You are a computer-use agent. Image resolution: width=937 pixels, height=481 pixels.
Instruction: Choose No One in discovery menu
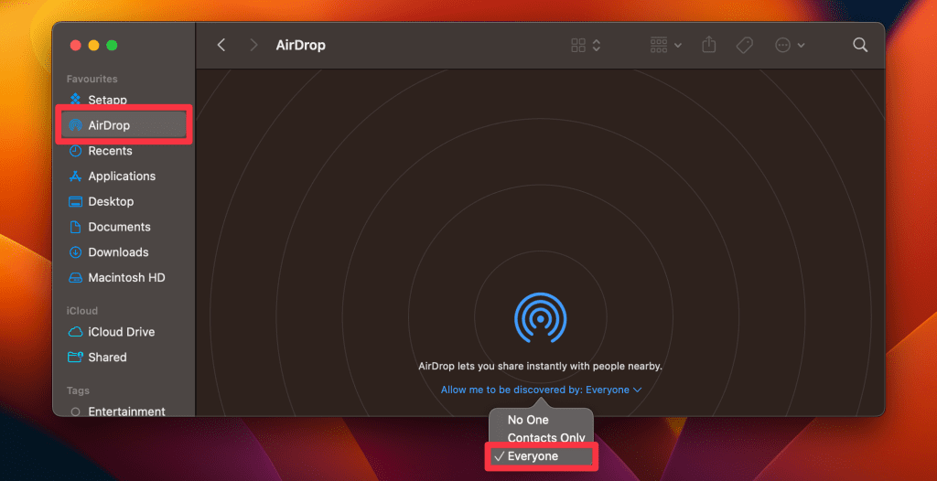pos(528,420)
